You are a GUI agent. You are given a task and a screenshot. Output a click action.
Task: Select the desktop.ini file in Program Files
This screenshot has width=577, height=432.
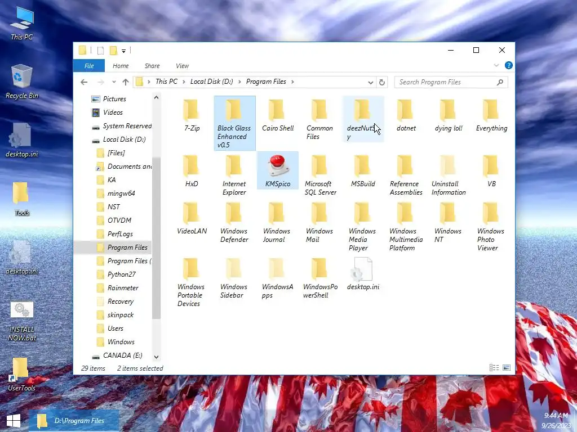[363, 274]
